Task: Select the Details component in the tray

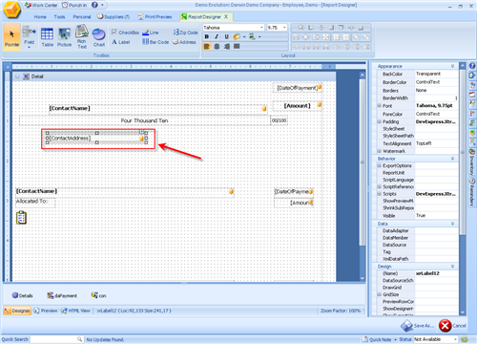Action: coord(22,295)
